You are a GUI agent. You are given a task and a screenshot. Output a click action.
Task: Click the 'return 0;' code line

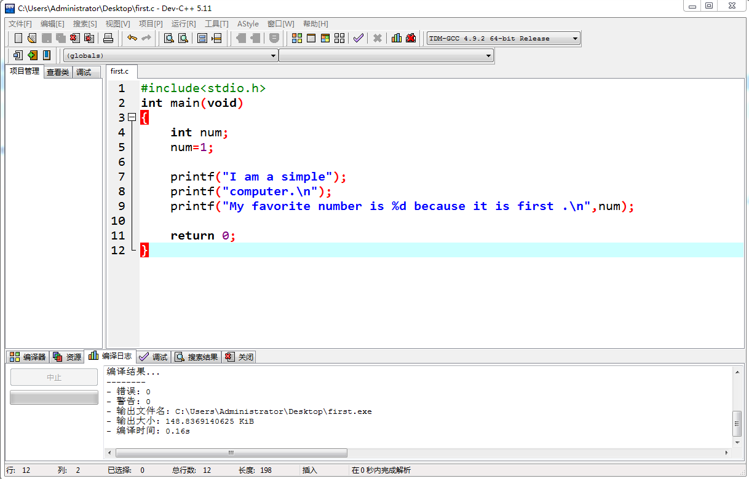click(203, 236)
